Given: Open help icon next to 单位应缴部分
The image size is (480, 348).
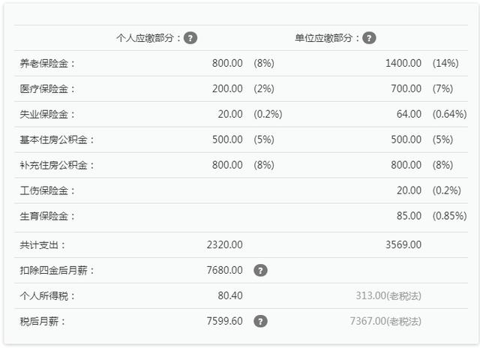Looking at the screenshot, I should coord(369,38).
